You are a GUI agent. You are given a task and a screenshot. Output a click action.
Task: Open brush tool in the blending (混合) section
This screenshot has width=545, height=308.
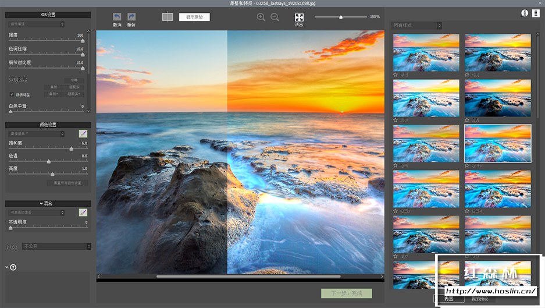click(x=83, y=213)
